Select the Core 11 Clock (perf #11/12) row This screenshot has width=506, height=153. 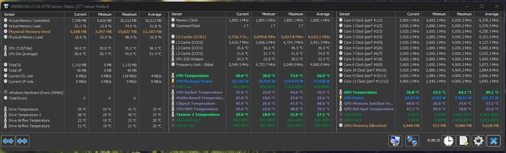(x=419, y=81)
